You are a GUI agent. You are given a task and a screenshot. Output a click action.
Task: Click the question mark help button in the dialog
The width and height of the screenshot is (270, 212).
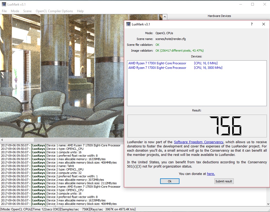coord(252,24)
